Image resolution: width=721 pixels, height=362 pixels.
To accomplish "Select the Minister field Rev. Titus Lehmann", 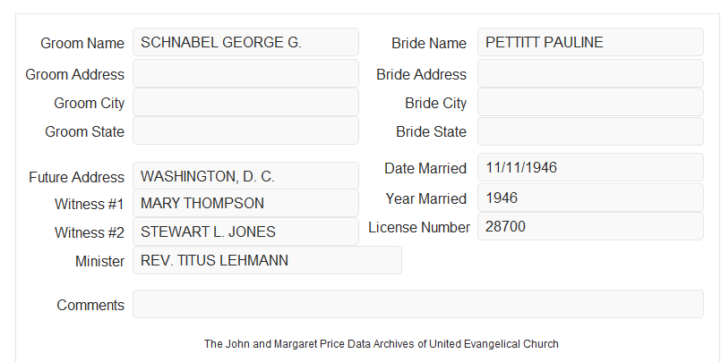I will click(267, 260).
